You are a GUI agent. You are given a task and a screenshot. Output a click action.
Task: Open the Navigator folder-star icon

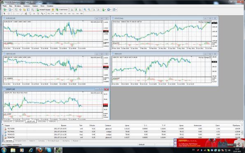(x=24, y=10)
